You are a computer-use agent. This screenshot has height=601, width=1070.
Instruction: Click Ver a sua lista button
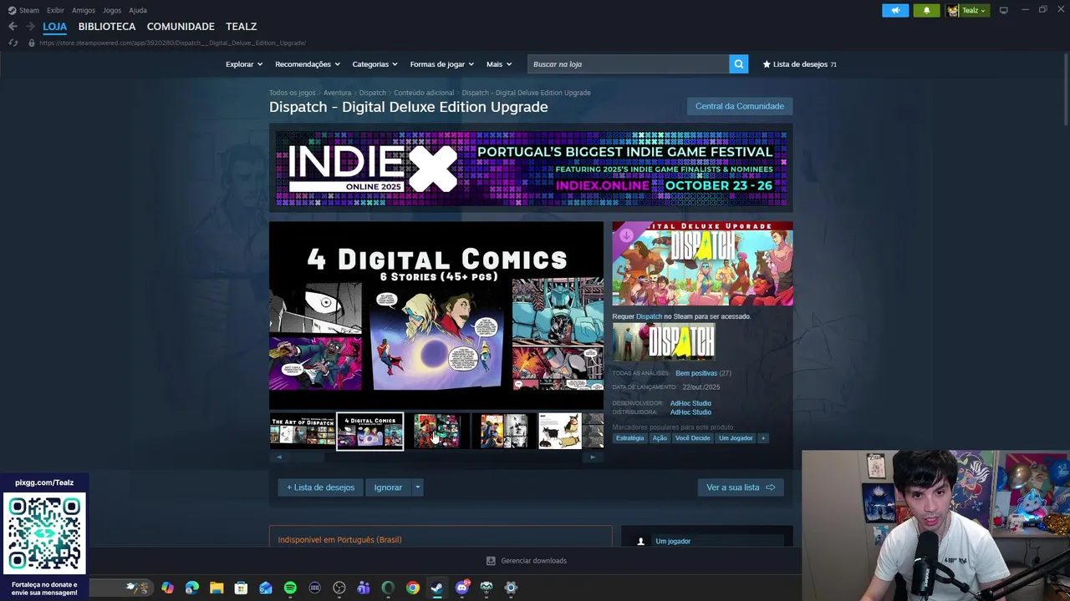741,487
